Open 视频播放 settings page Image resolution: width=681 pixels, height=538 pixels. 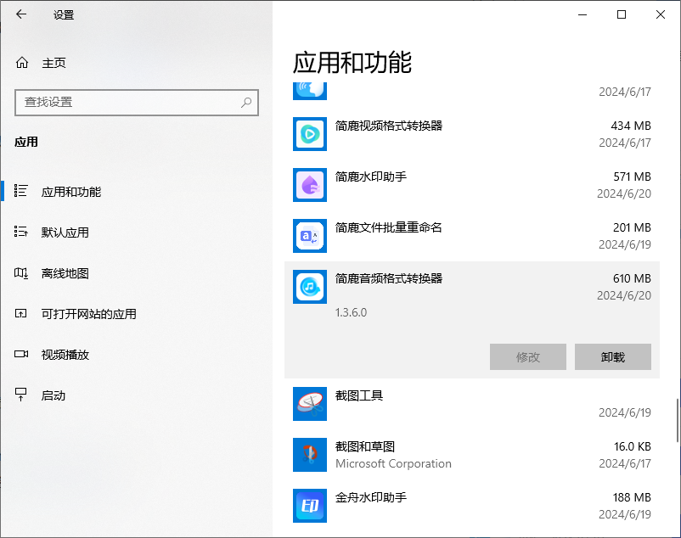pos(65,355)
